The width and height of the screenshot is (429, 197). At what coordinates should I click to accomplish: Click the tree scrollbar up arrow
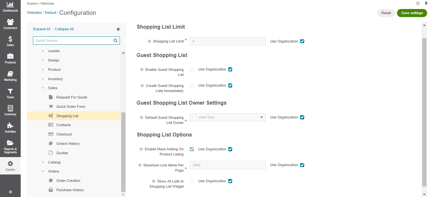point(123,52)
